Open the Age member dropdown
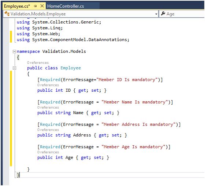This screenshot has height=186, width=205. pos(182,14)
